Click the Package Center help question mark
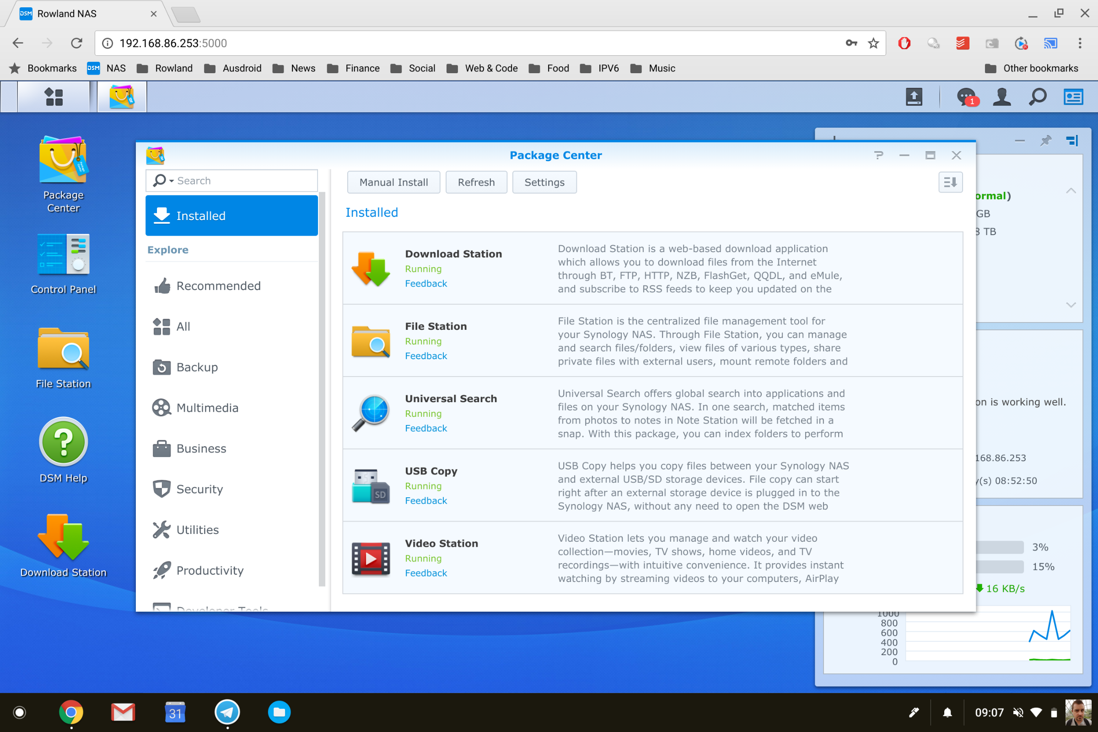Viewport: 1098px width, 732px height. pyautogui.click(x=878, y=155)
